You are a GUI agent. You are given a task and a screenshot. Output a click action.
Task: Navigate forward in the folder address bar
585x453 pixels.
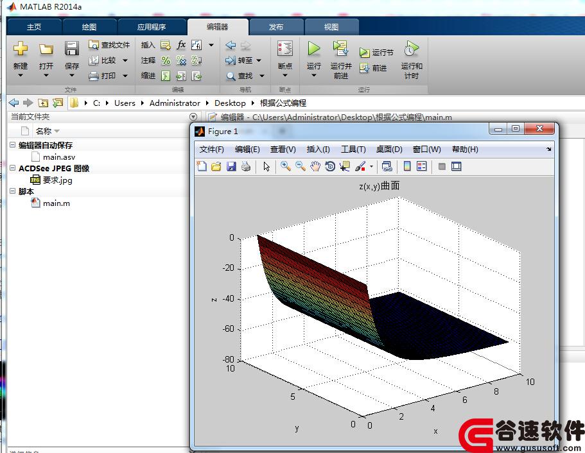[28, 103]
